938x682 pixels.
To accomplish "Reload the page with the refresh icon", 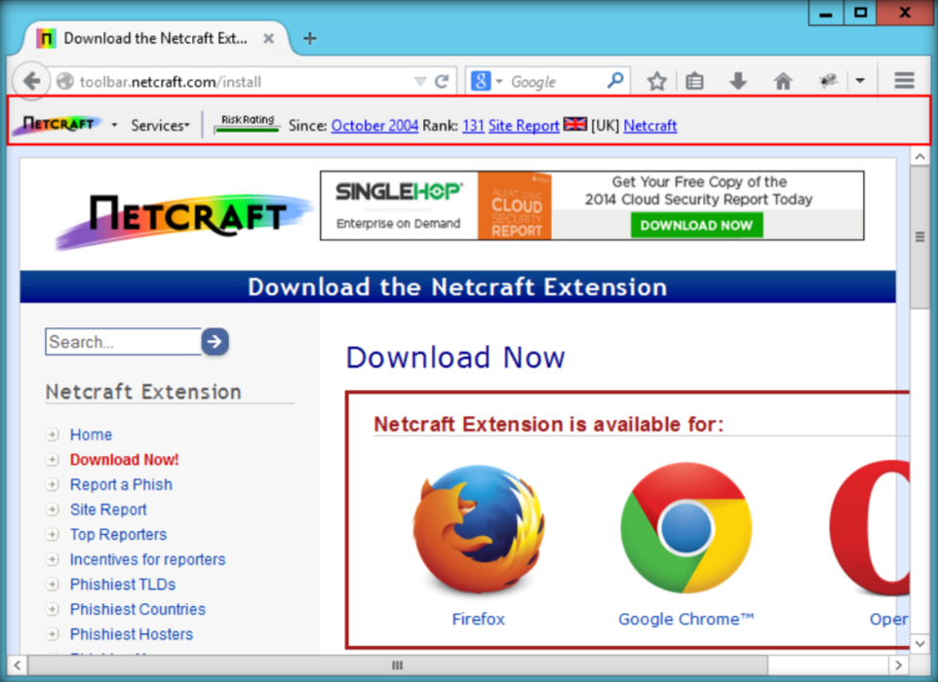I will [x=442, y=82].
